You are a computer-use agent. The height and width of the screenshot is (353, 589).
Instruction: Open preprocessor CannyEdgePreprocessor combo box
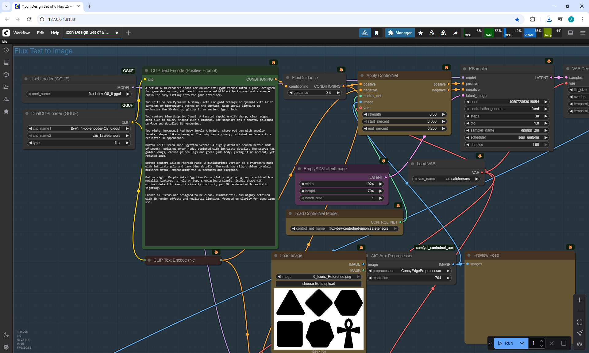coord(410,271)
